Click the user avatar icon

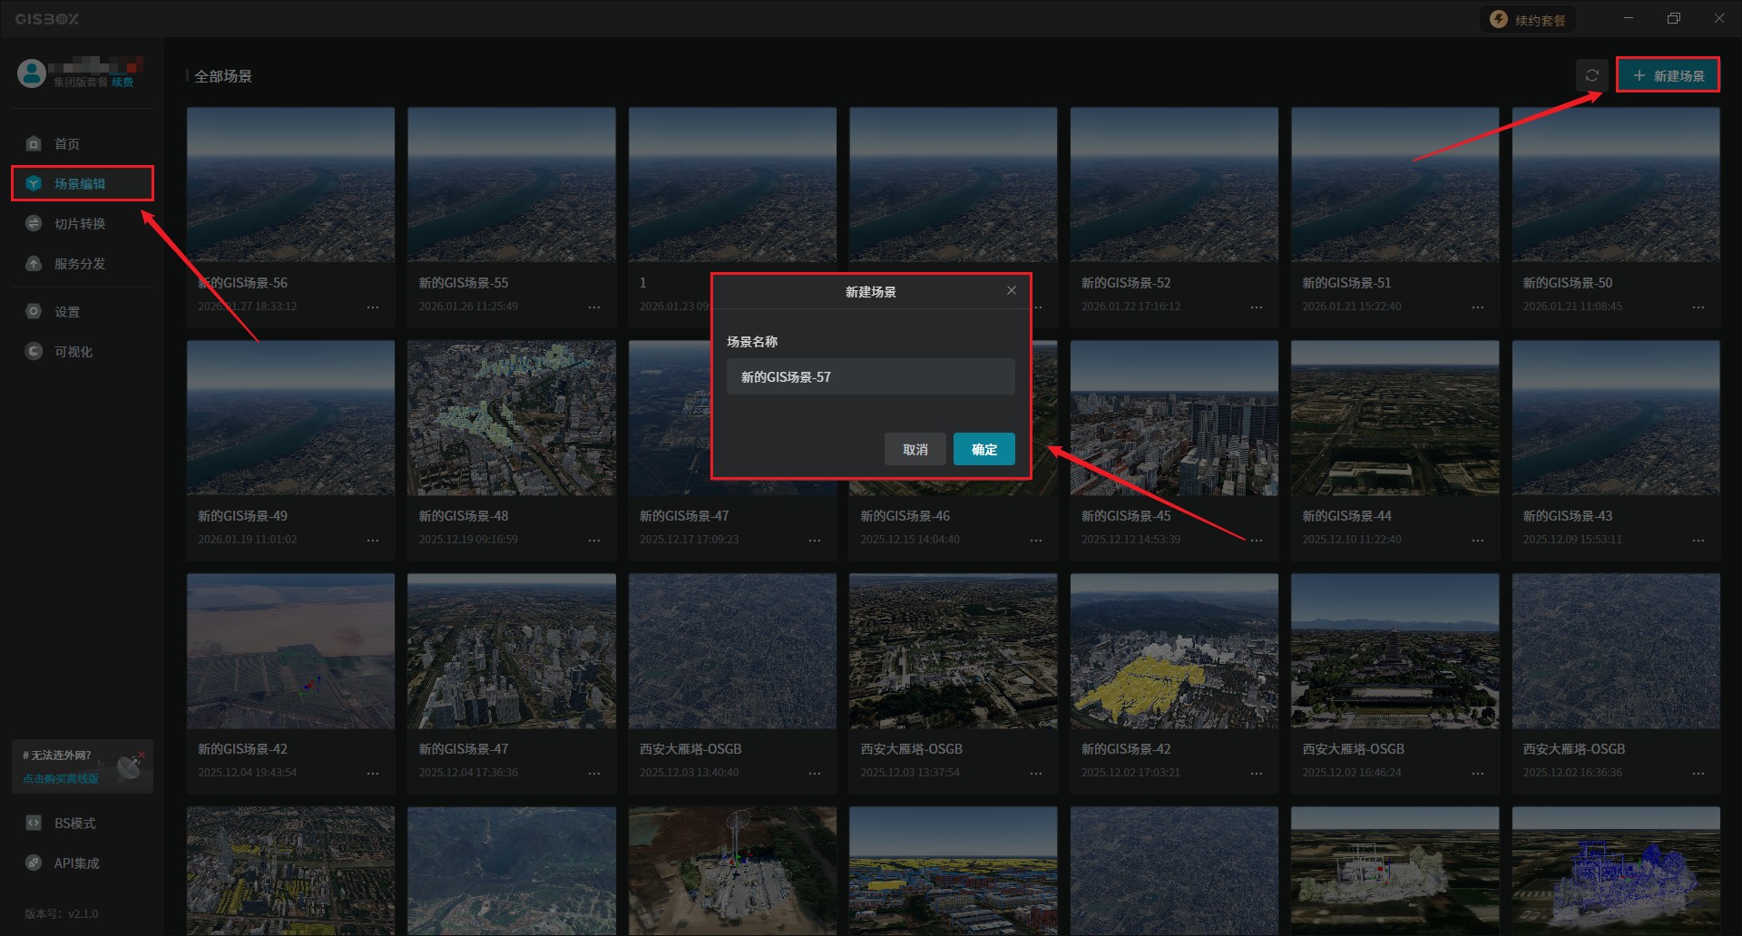(32, 73)
